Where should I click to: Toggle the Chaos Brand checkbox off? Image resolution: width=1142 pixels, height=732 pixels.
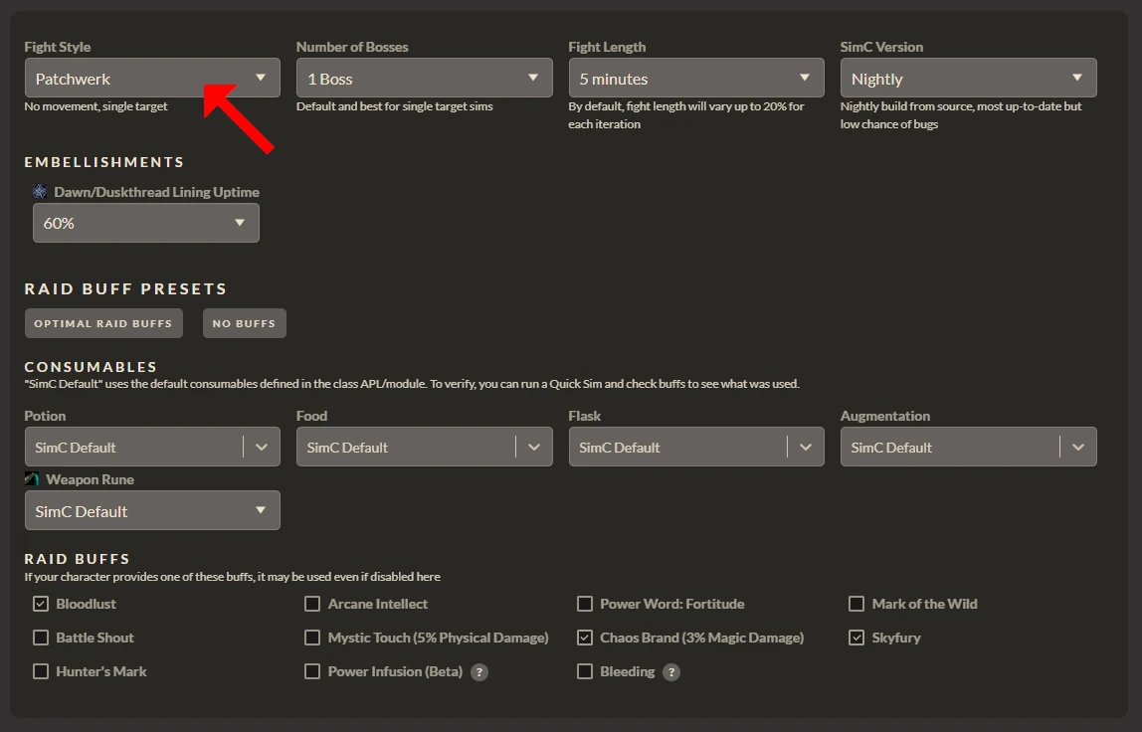click(585, 638)
